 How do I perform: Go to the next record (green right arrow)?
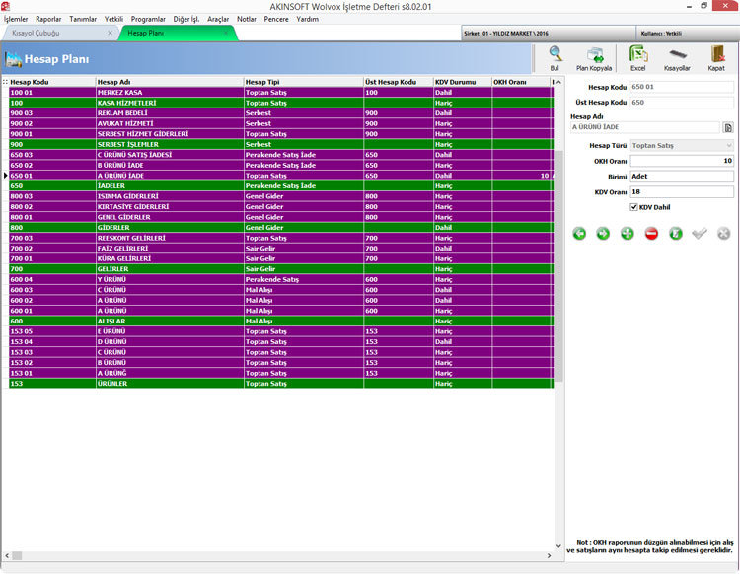[x=603, y=233]
